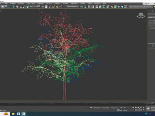
Task: Toggle Percent Snap
Action: pos(57,7)
